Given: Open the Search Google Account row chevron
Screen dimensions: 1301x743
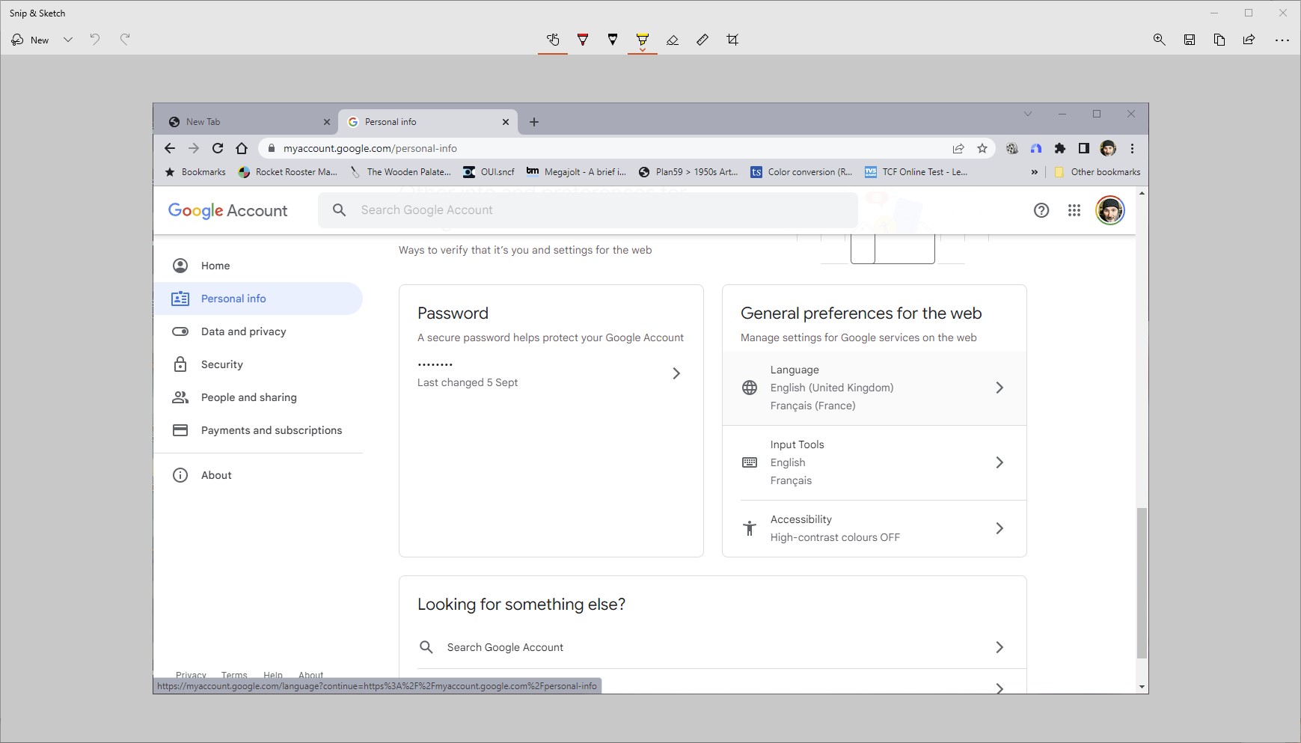Looking at the screenshot, I should (x=1000, y=647).
